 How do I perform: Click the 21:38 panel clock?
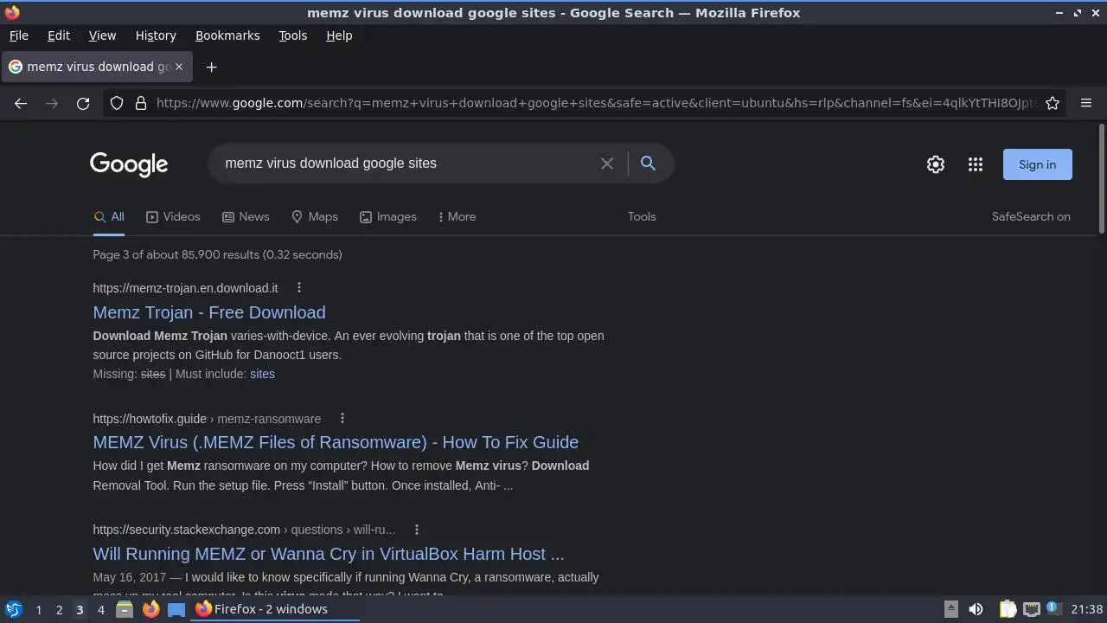tap(1086, 609)
